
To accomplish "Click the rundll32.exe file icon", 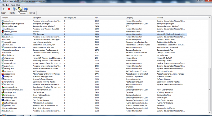I will 3,29.
